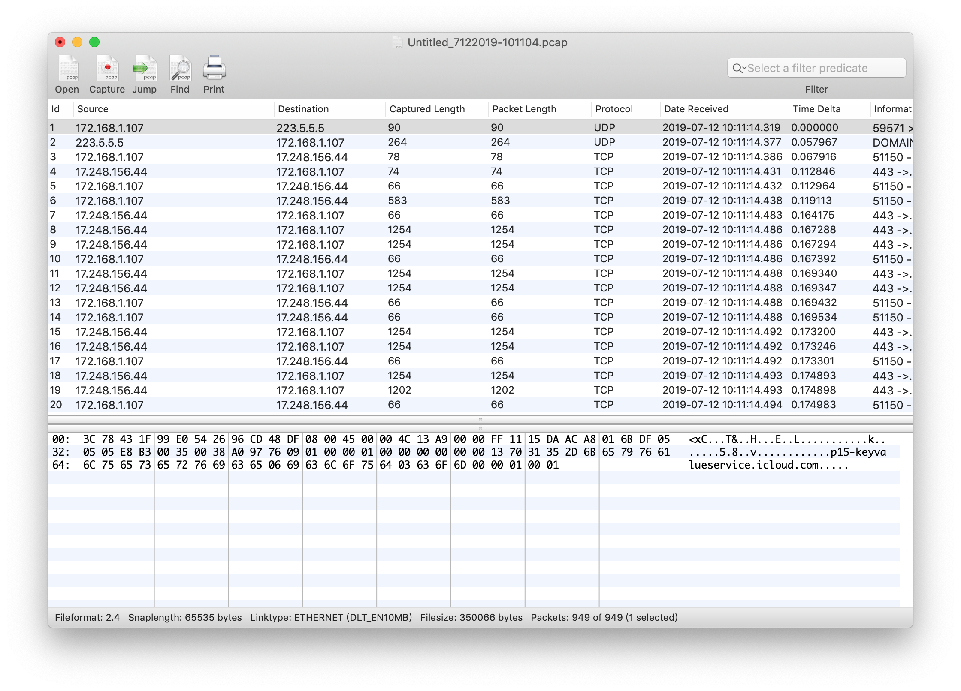The height and width of the screenshot is (691, 961).
Task: Sort by the Protocol column header
Action: pyautogui.click(x=614, y=109)
